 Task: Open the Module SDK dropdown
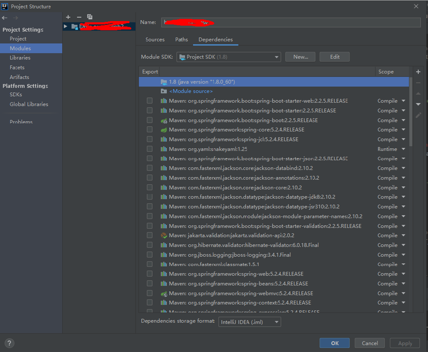229,57
